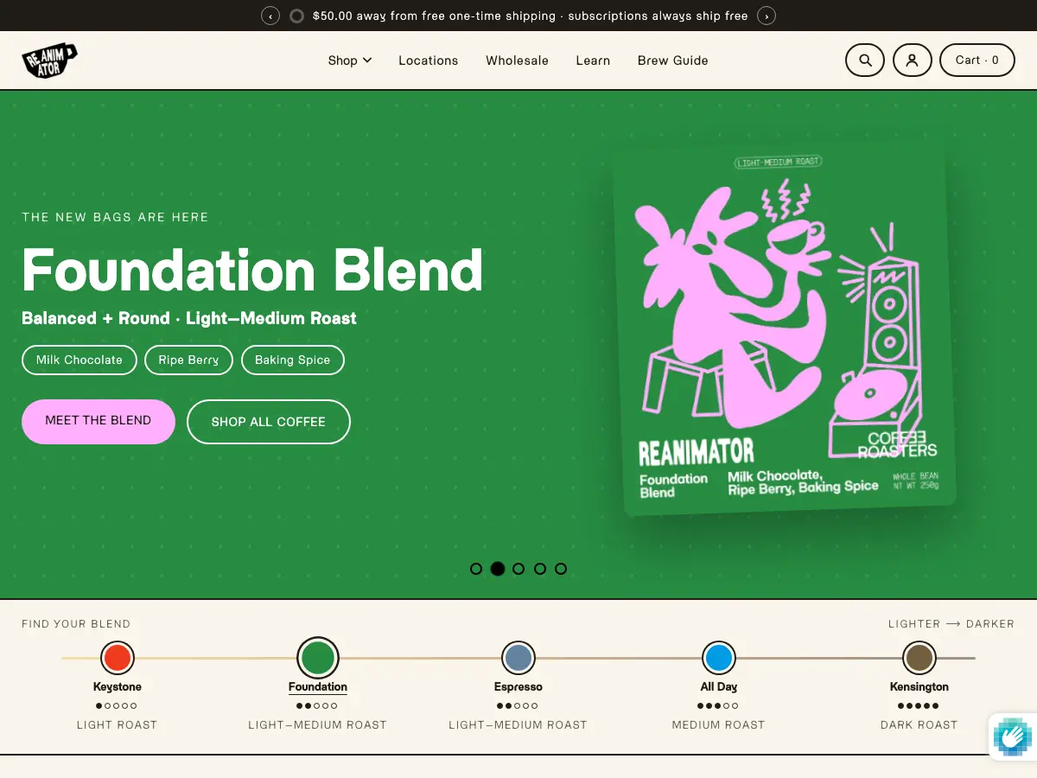Click 'Balanced + Round · Light–Medium Roast' subtitle
The height and width of the screenshot is (778, 1037).
189,318
